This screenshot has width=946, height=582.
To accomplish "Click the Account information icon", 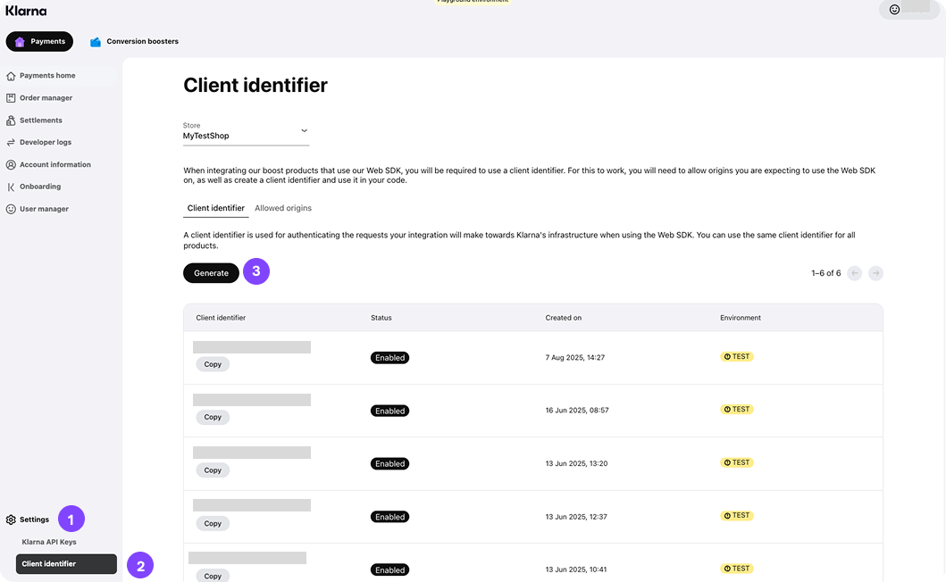I will point(11,165).
